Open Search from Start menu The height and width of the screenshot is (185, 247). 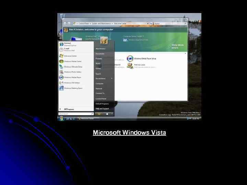click(104, 74)
